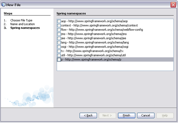Tick the context namespace checkbox
178x123 pixels.
59,25
